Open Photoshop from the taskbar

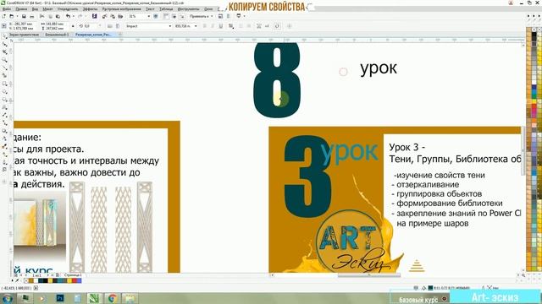(x=60, y=298)
